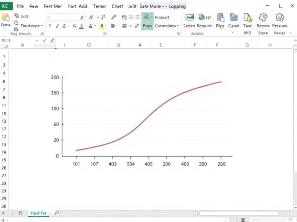Click the copy icon below Eatt
Screen dimensions: 297x222
coord(16,23)
